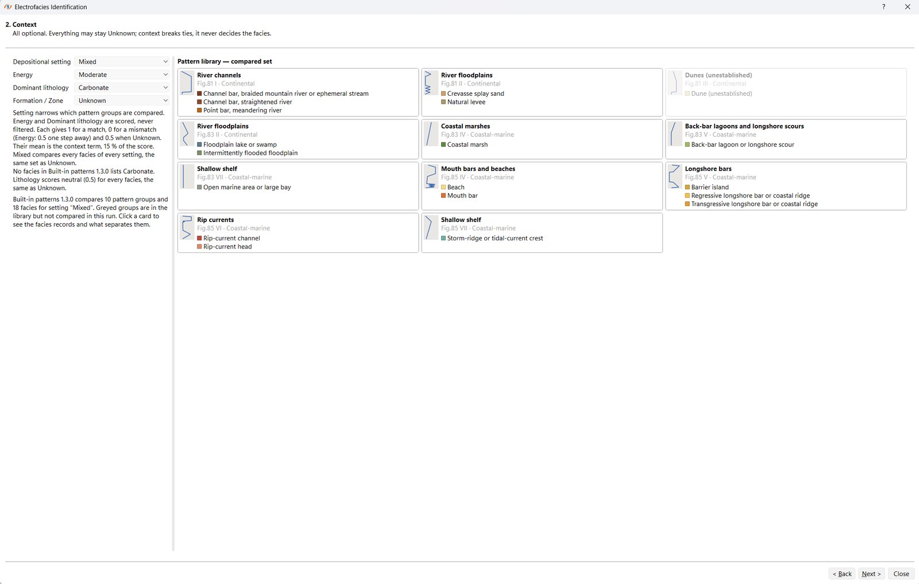Click the Close button at bottom
The width and height of the screenshot is (919, 584).
tap(901, 574)
